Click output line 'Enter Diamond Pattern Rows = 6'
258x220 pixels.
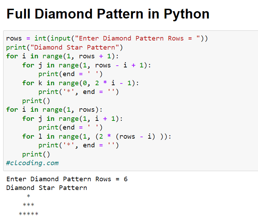pos(67,179)
